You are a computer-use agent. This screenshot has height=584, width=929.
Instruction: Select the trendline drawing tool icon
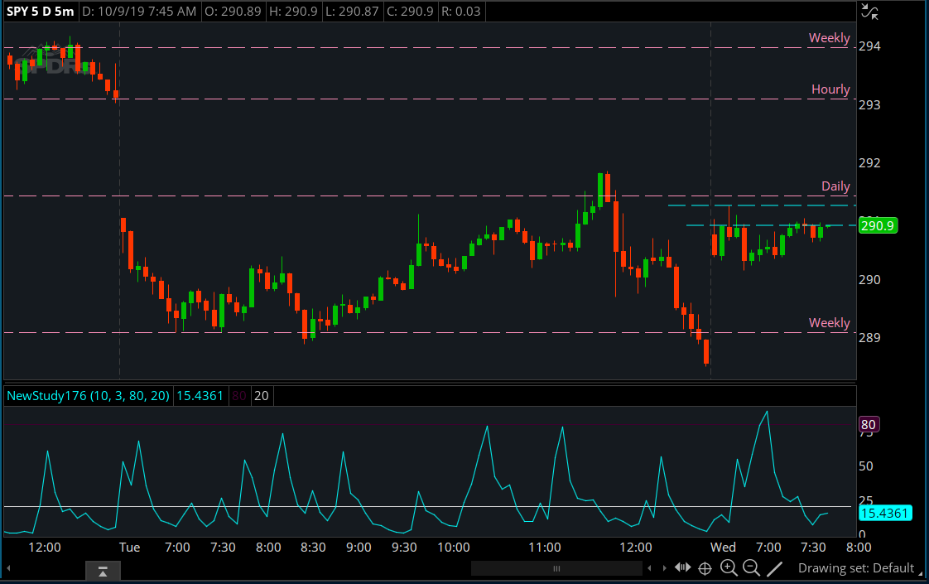(x=775, y=568)
